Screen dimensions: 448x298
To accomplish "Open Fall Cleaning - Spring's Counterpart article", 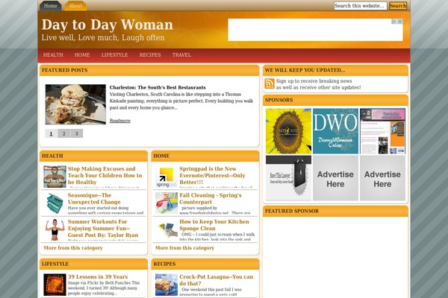I will point(211,198).
